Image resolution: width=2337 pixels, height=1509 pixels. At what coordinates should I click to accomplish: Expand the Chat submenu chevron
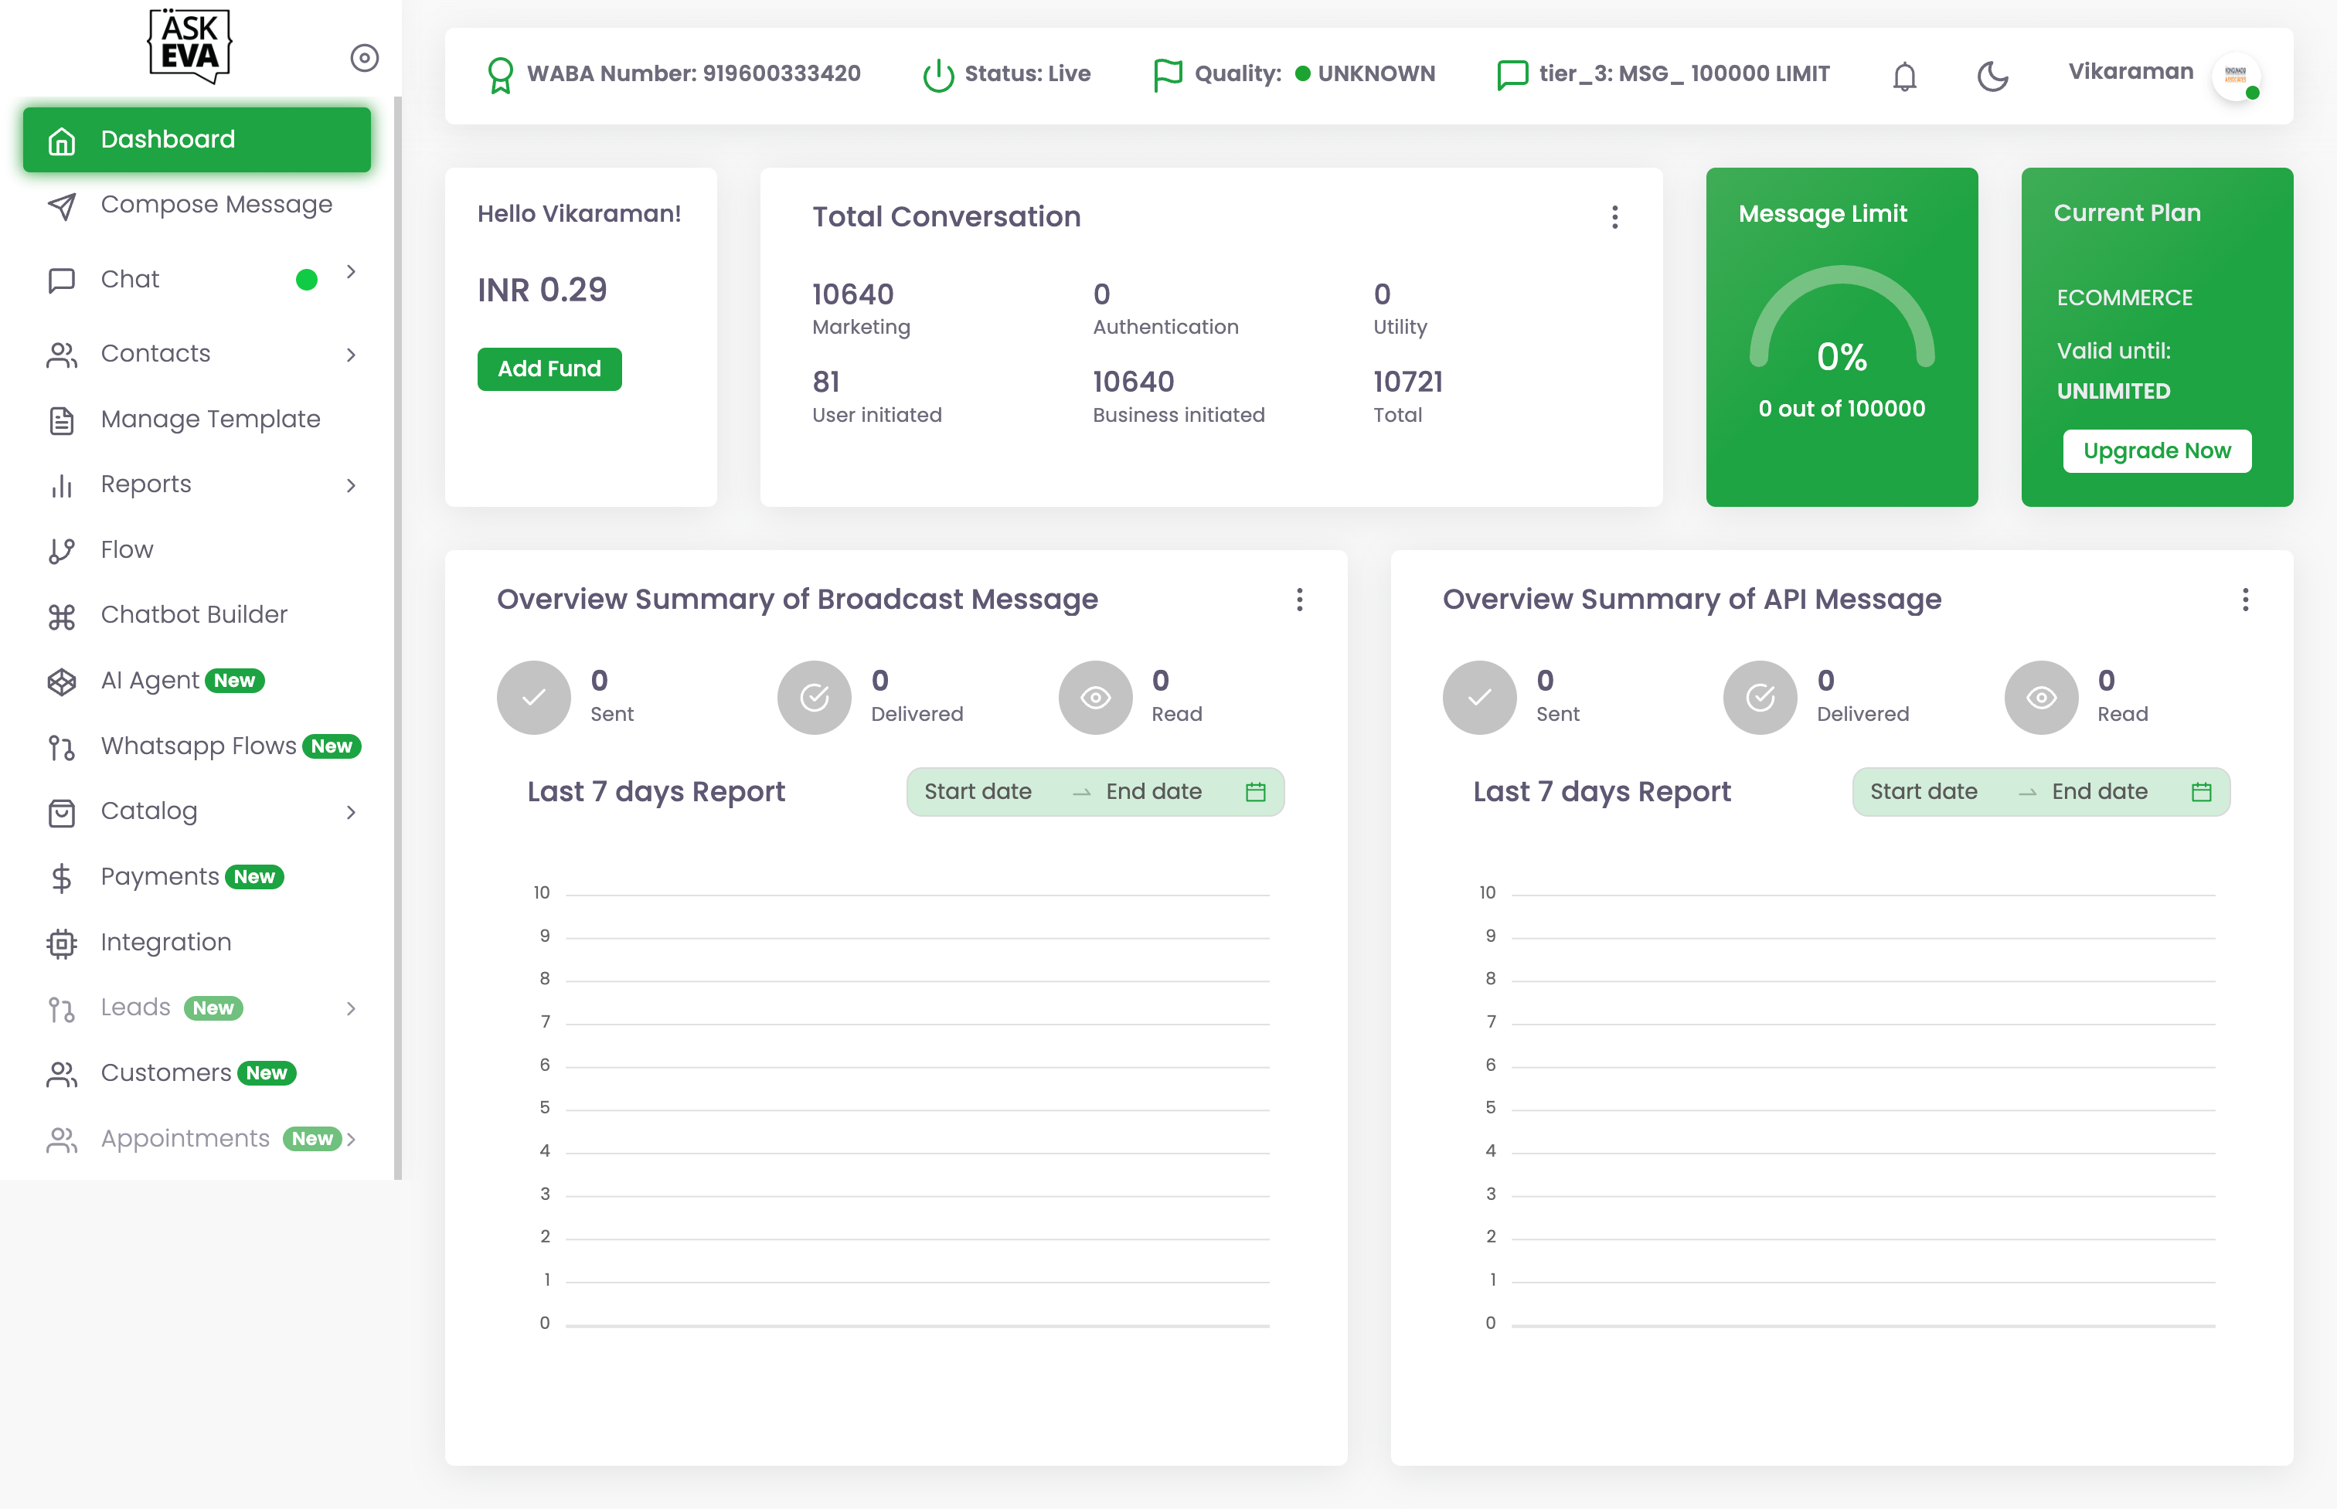click(x=351, y=271)
